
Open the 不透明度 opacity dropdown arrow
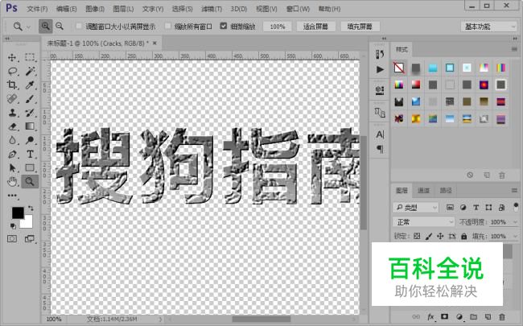(x=515, y=222)
